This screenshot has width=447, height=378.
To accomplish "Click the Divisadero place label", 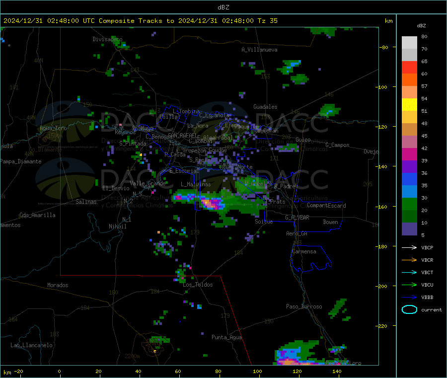I will [x=107, y=39].
